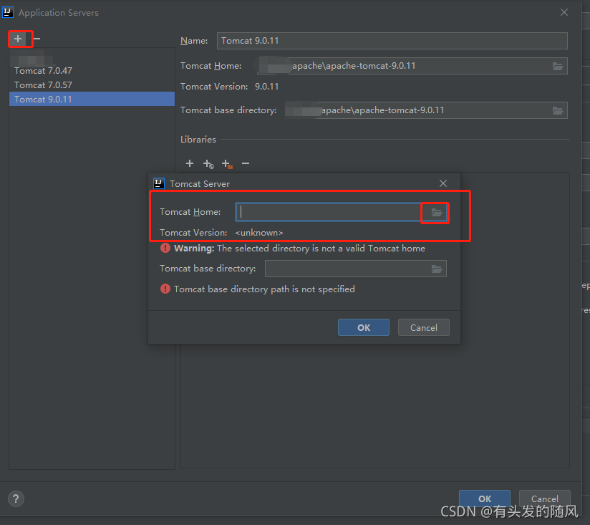
Task: Click the IntelliJ icon in Tomcat Server title
Action: click(x=159, y=183)
